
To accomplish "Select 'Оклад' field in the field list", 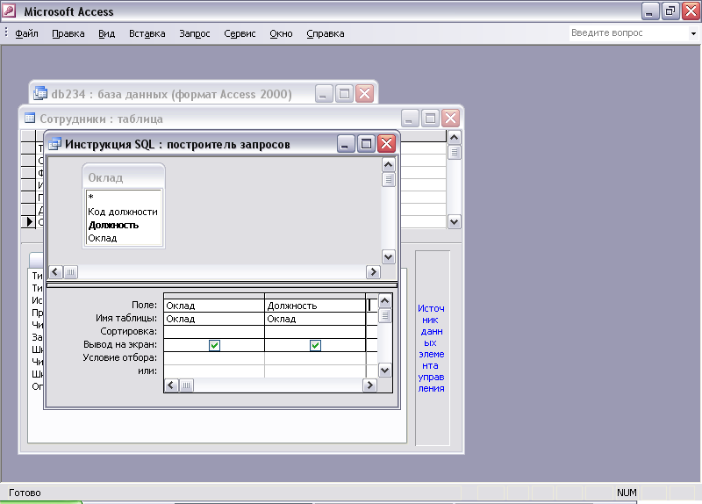I will (x=103, y=238).
